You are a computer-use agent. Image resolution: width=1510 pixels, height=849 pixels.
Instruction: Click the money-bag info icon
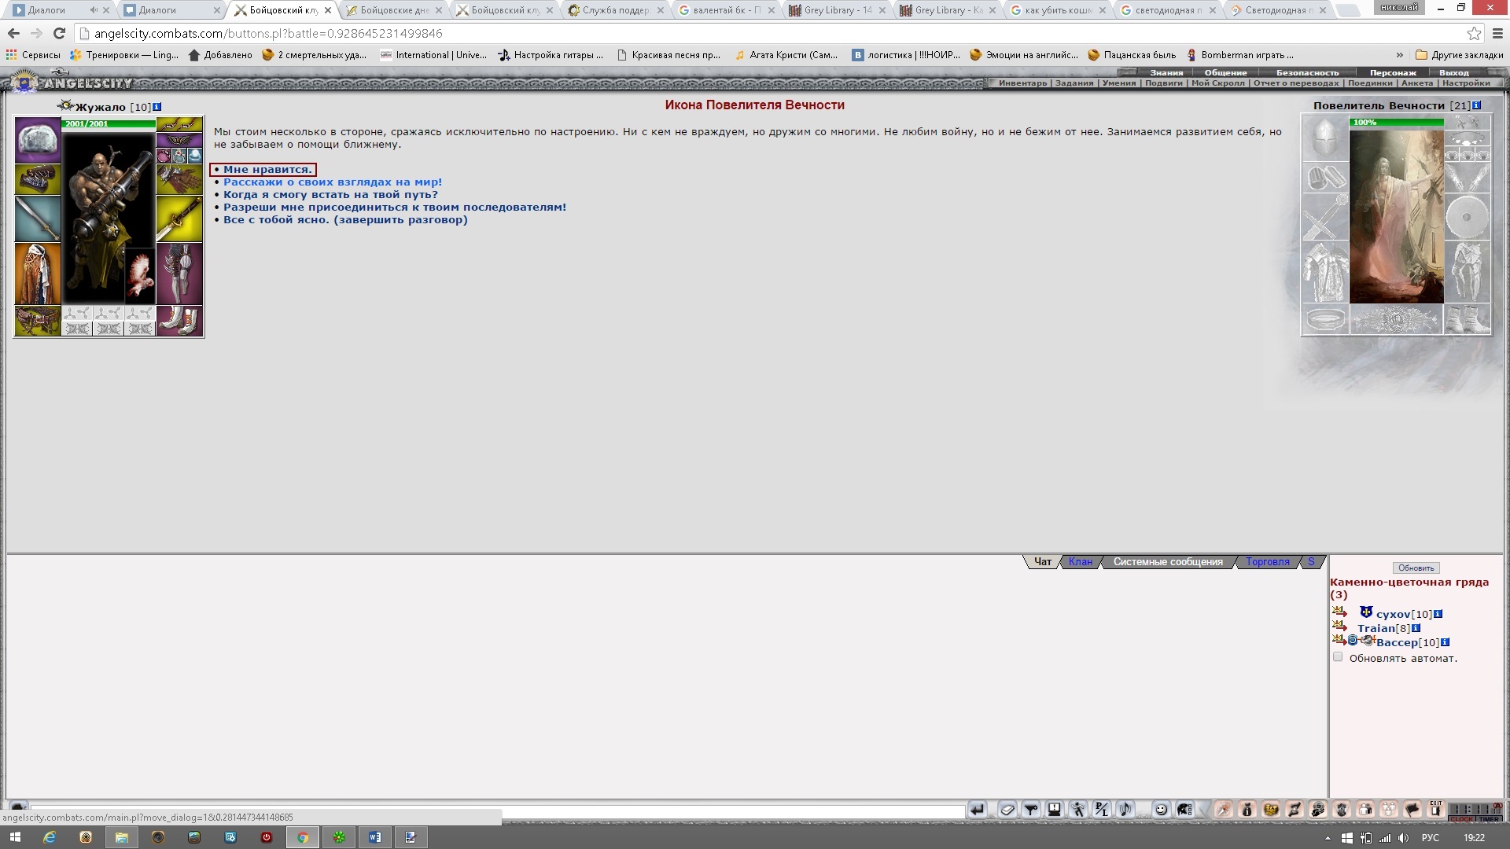(x=1247, y=810)
